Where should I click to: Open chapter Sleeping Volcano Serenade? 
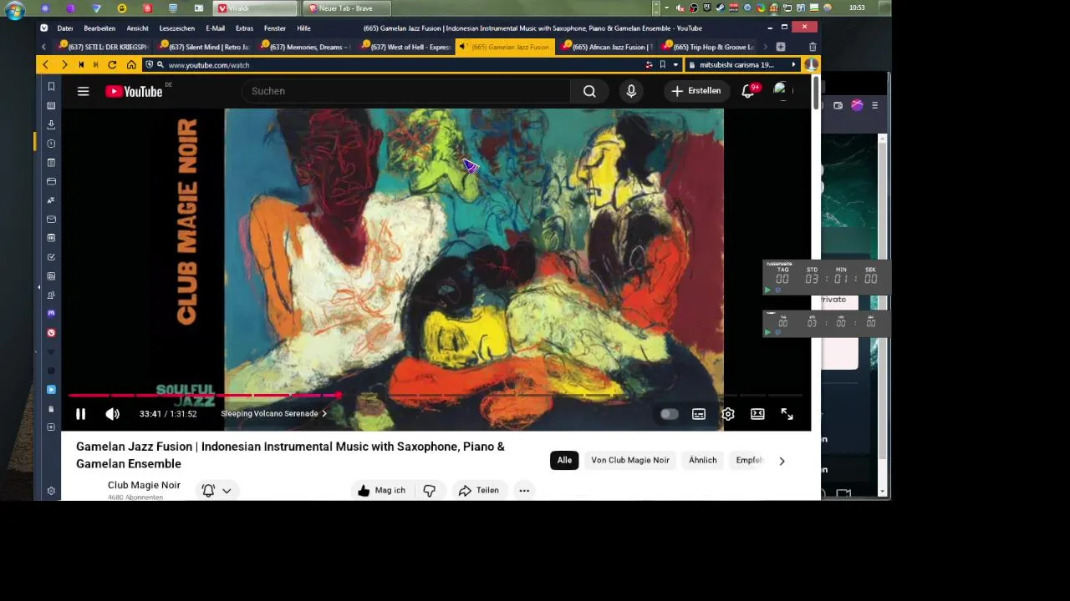tap(273, 414)
